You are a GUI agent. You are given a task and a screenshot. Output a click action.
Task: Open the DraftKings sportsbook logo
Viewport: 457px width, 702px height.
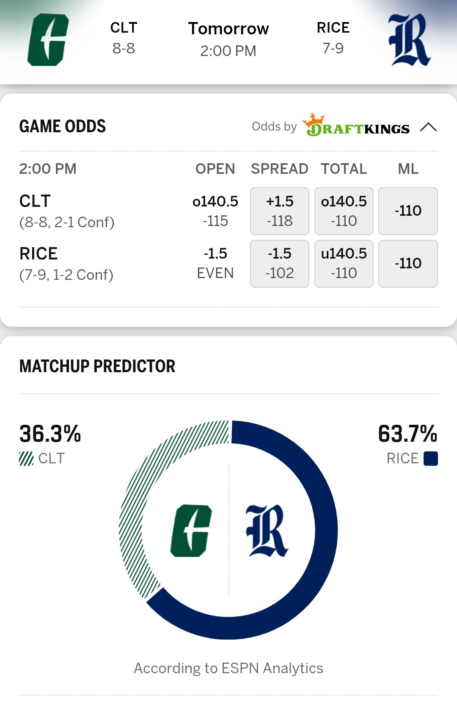click(356, 126)
